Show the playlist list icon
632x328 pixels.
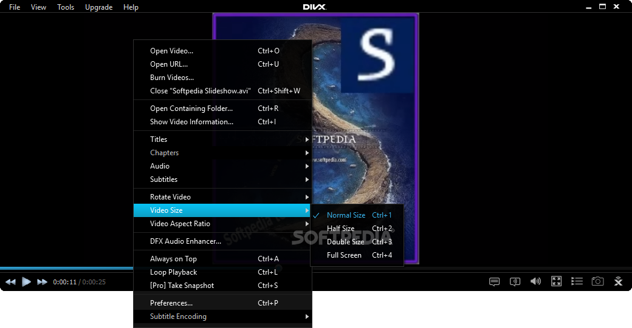point(577,281)
